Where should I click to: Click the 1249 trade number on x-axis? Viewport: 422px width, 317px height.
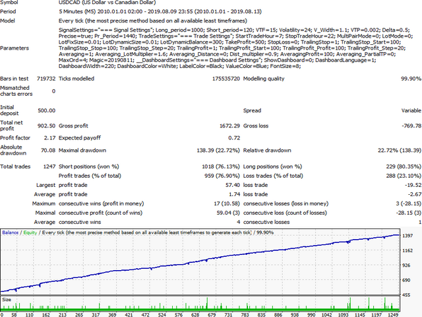pyautogui.click(x=393, y=314)
